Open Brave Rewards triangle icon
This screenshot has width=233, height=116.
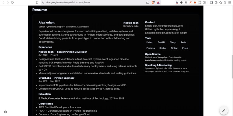pos(158,3)
